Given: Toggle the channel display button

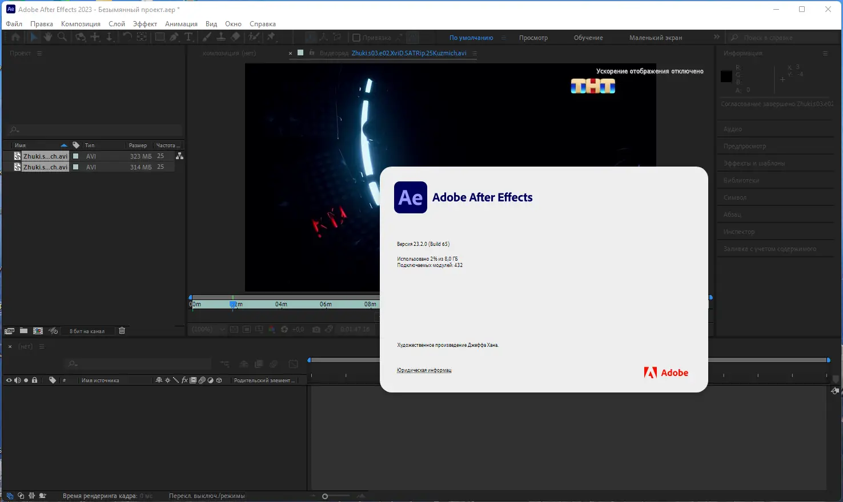Looking at the screenshot, I should 272,329.
